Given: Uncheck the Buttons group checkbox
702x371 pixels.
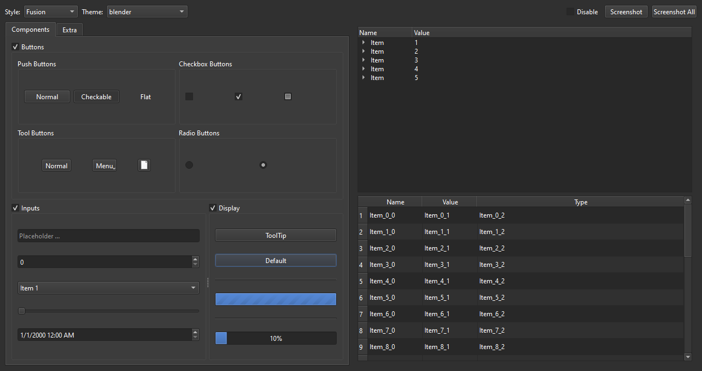Looking at the screenshot, I should click(x=15, y=47).
